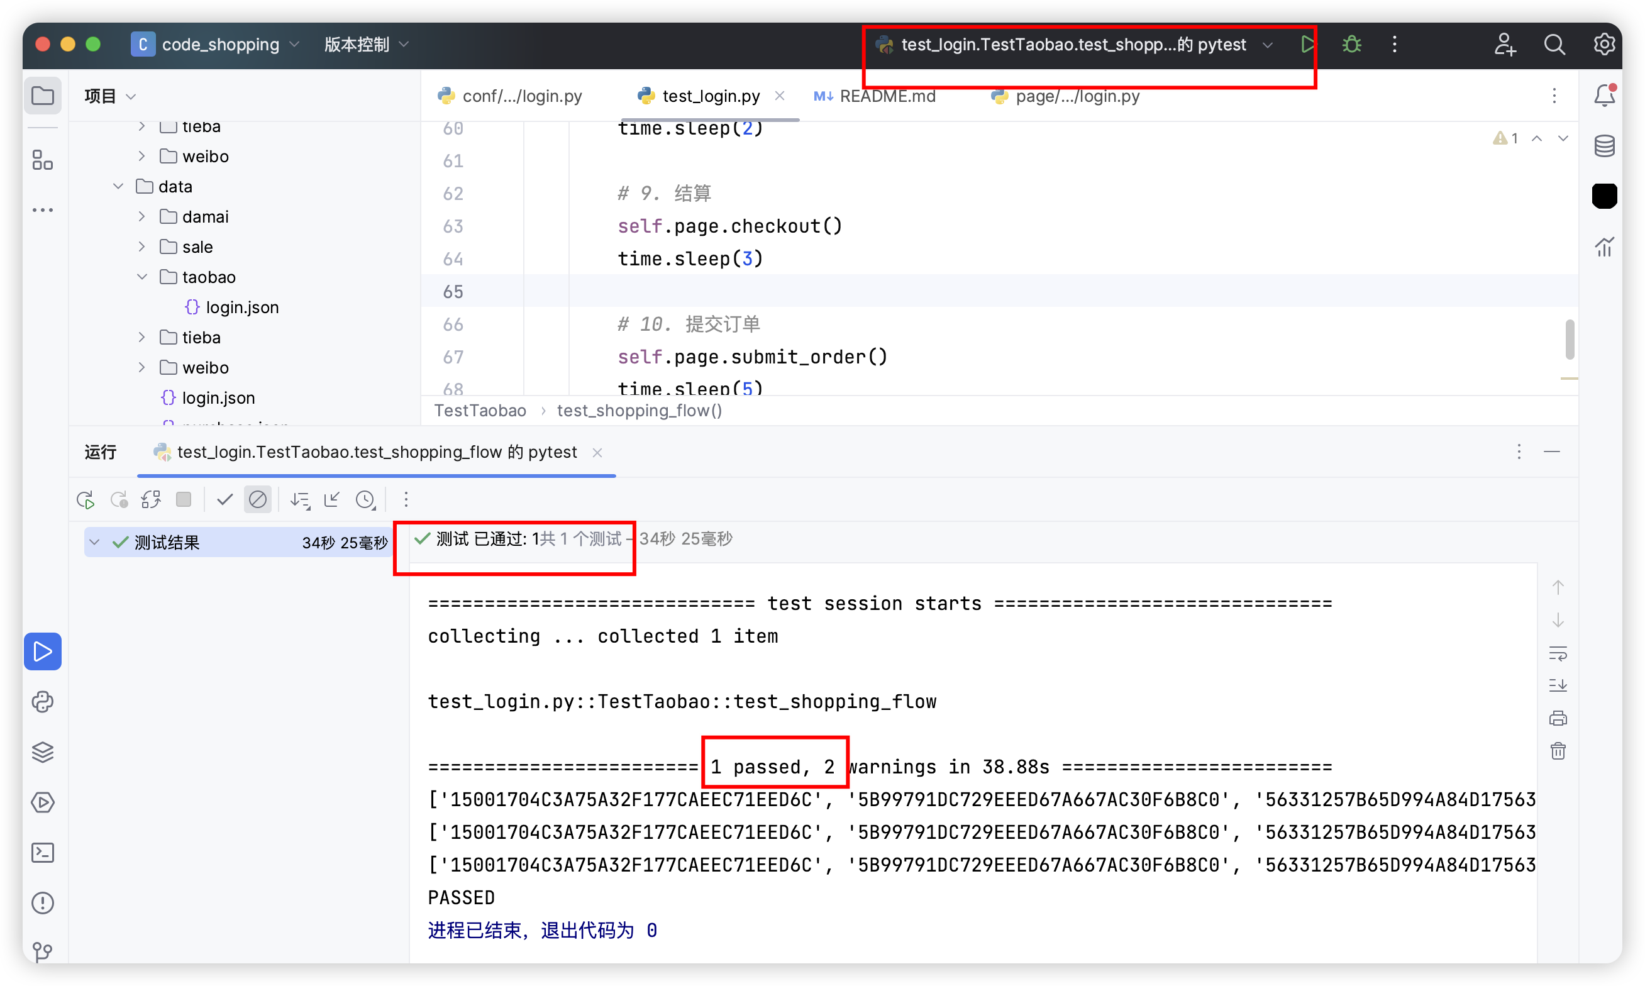The width and height of the screenshot is (1645, 986).
Task: Open the run configuration dropdown for pytest
Action: click(x=1268, y=45)
